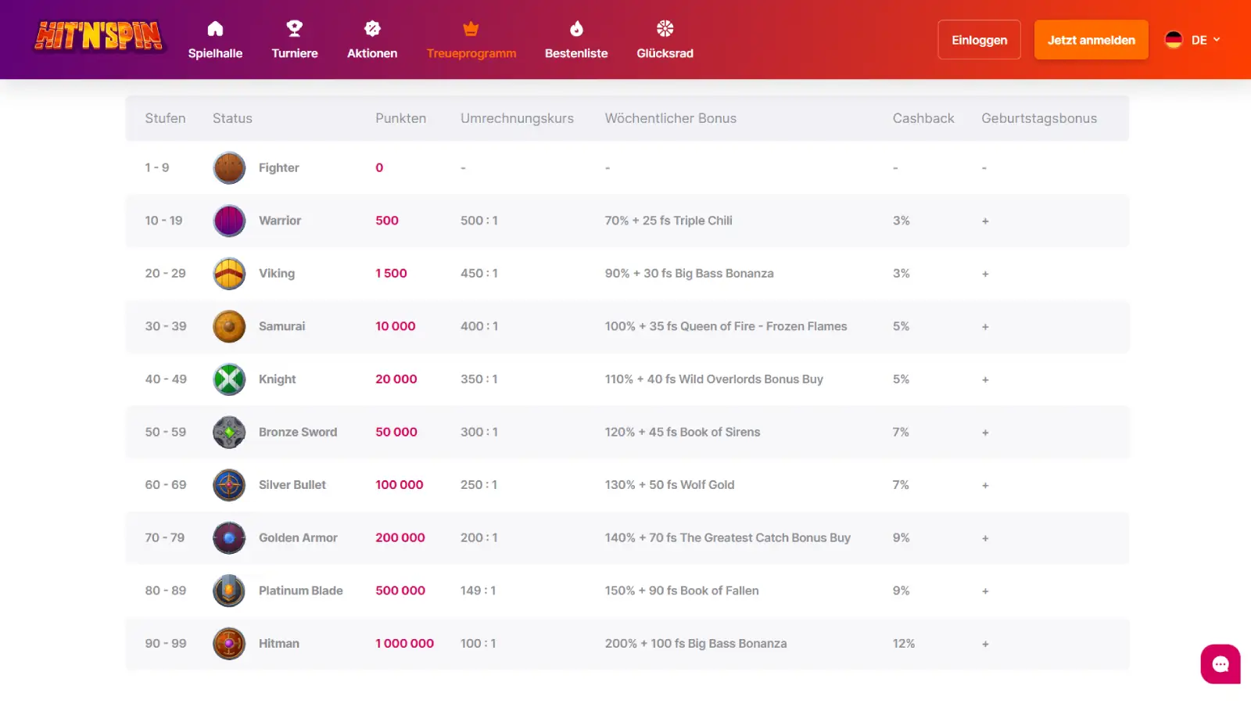Click '130% + 50 fs Wolf Gold'
Viewport: 1251px width, 704px height.
tap(669, 484)
